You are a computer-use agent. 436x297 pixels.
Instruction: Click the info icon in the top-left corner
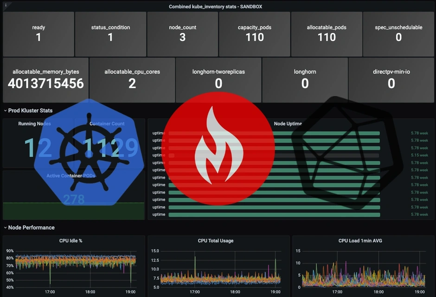click(x=6, y=5)
